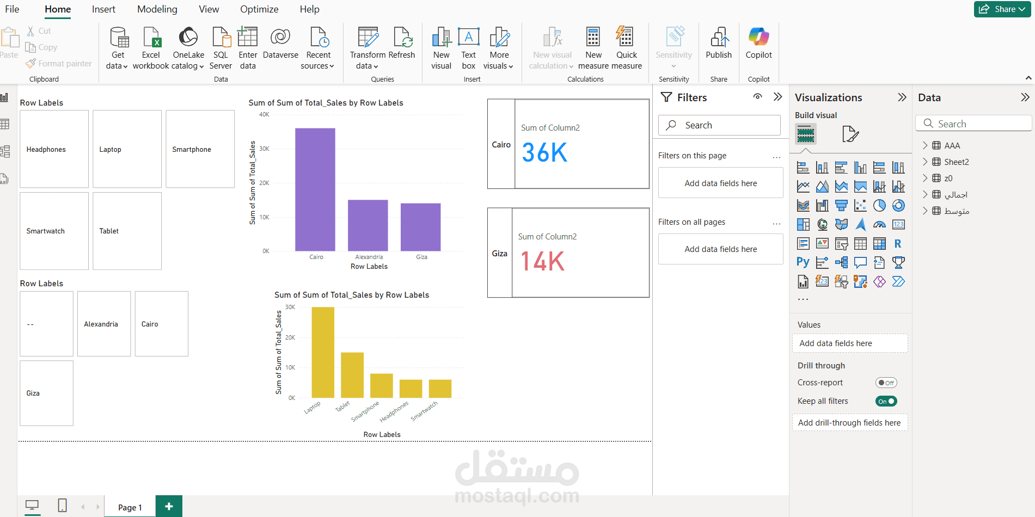This screenshot has height=517, width=1035.
Task: Insert a matrix visual
Action: tap(879, 244)
